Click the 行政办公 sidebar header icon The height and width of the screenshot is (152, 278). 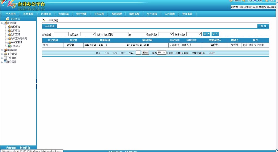(x=7, y=19)
